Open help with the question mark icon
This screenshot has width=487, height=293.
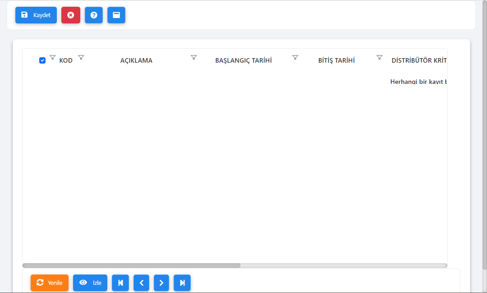click(94, 15)
